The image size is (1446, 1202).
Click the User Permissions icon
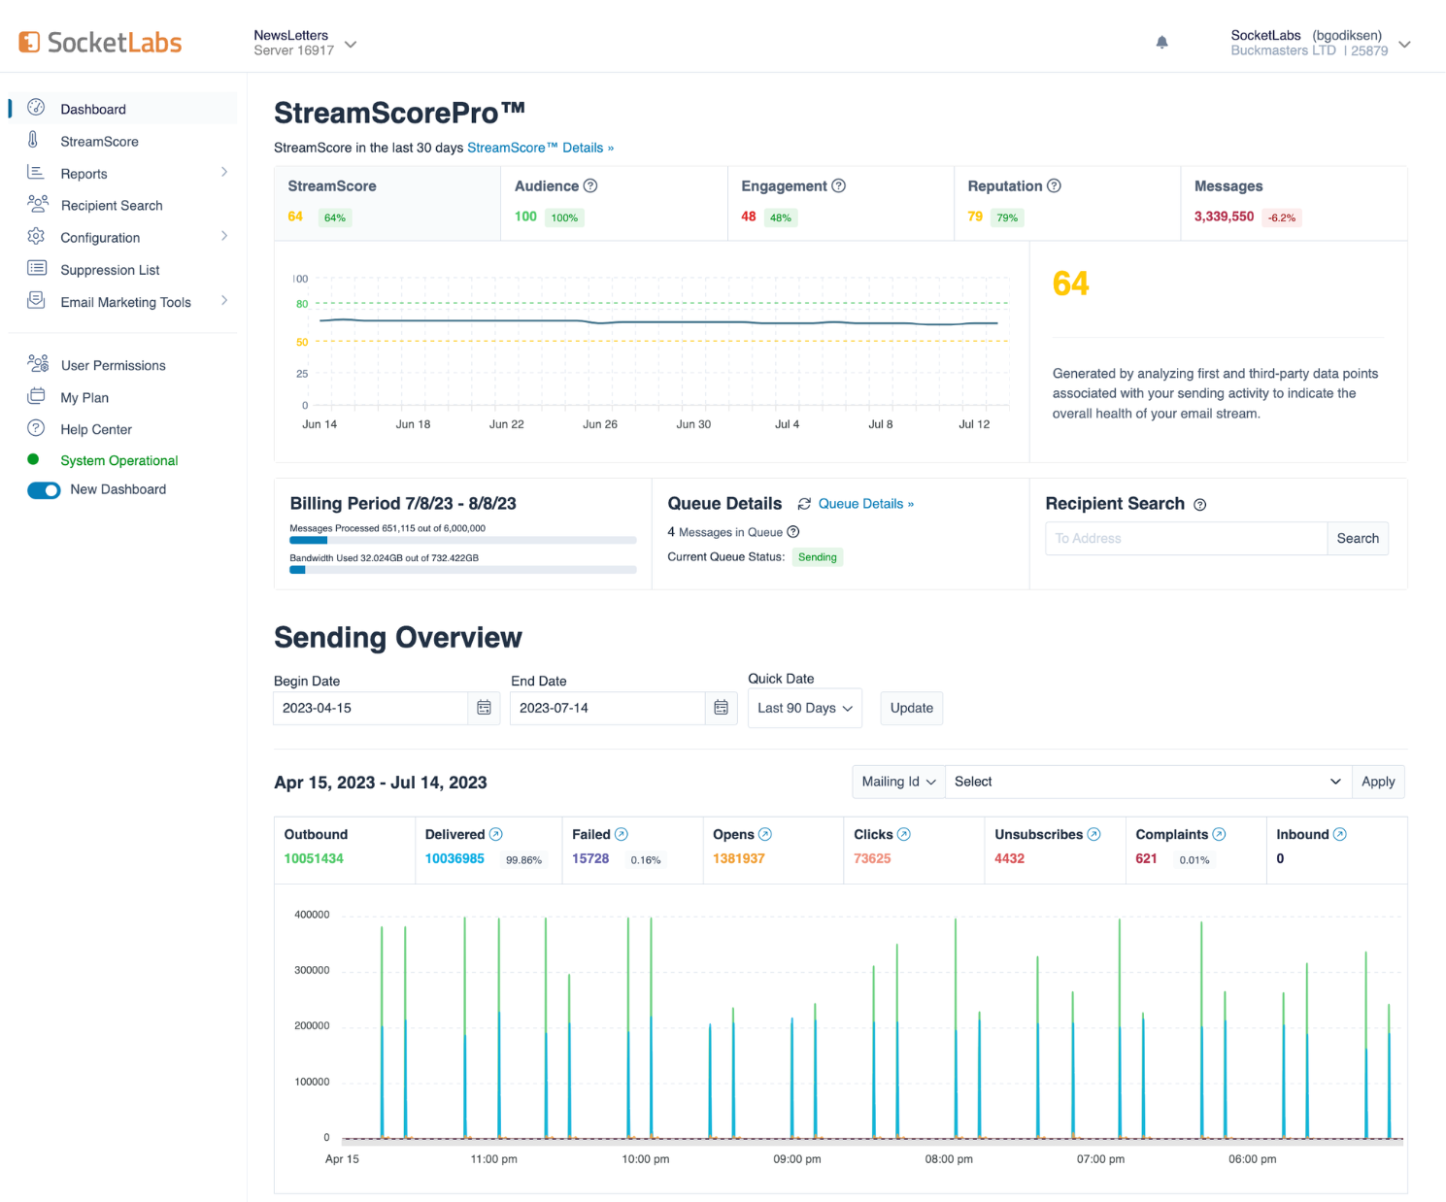(38, 363)
